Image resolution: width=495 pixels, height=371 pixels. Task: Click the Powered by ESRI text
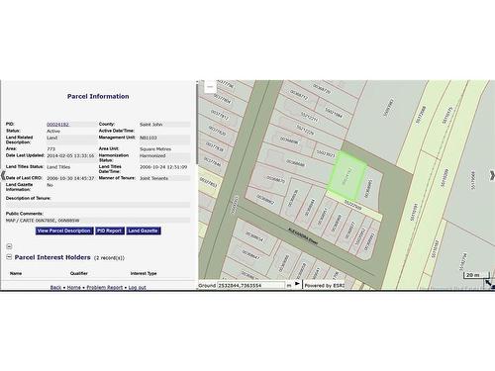(325, 285)
